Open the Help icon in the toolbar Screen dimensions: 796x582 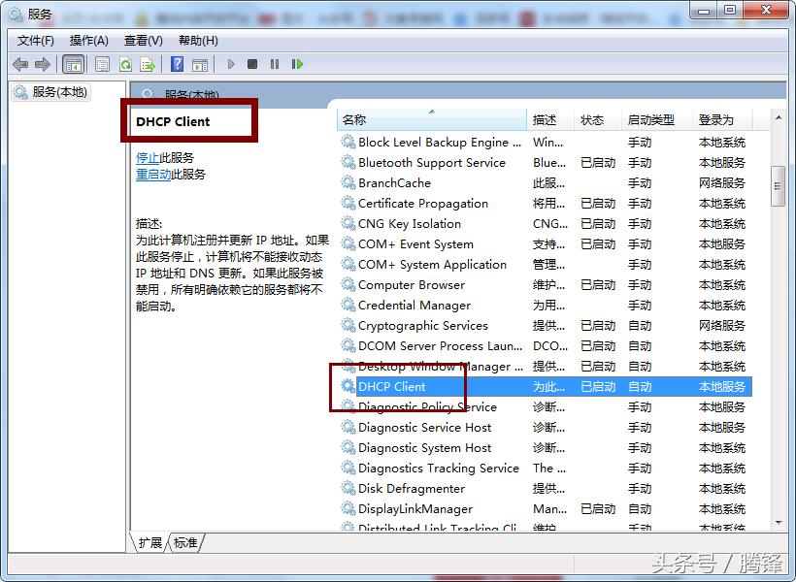pyautogui.click(x=179, y=64)
